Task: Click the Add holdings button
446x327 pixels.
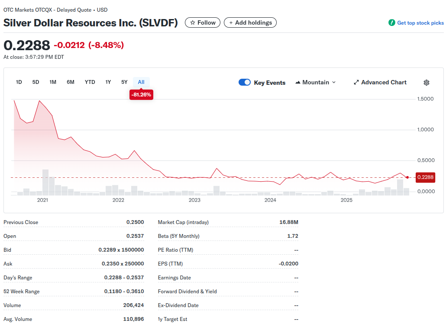Action: (x=250, y=22)
